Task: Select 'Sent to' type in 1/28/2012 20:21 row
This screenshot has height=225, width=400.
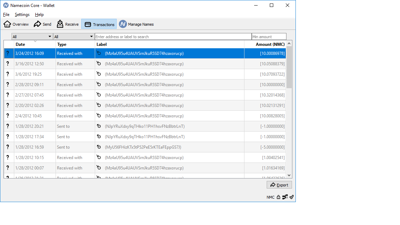Action: point(75,126)
